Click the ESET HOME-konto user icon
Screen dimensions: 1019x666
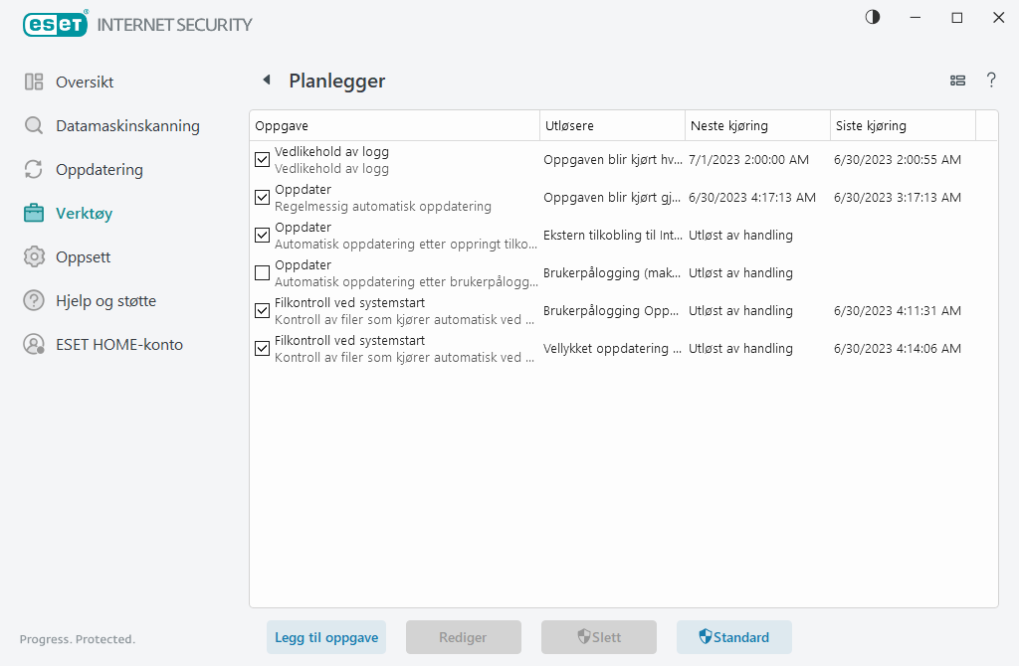click(x=34, y=345)
